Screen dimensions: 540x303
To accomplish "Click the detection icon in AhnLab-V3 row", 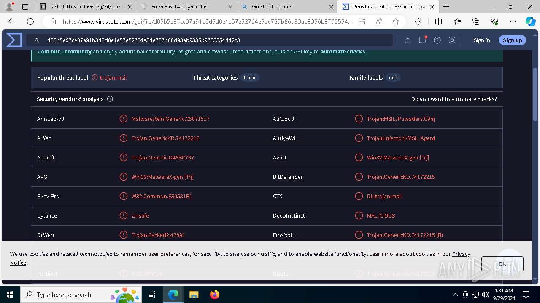I will [x=124, y=119].
